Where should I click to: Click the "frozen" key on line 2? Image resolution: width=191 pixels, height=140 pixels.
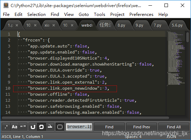[x=33, y=40]
